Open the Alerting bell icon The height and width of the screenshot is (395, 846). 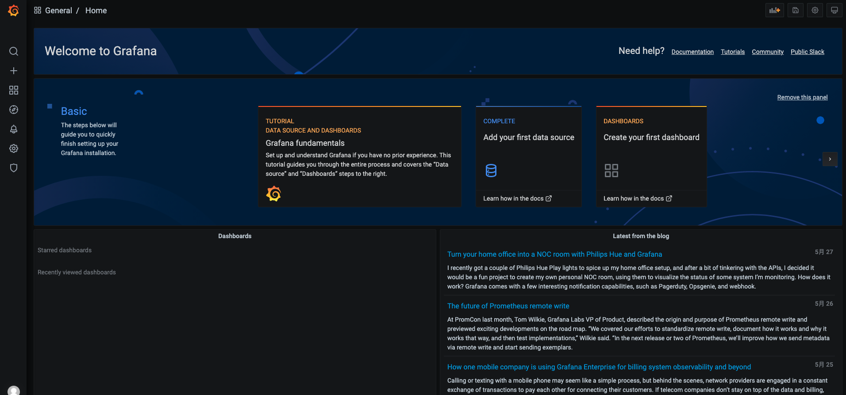pyautogui.click(x=14, y=129)
